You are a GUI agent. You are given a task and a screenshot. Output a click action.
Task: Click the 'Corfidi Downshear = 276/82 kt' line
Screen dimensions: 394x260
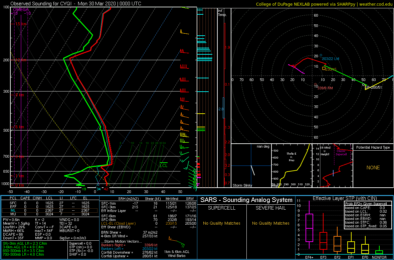[x=130, y=252]
